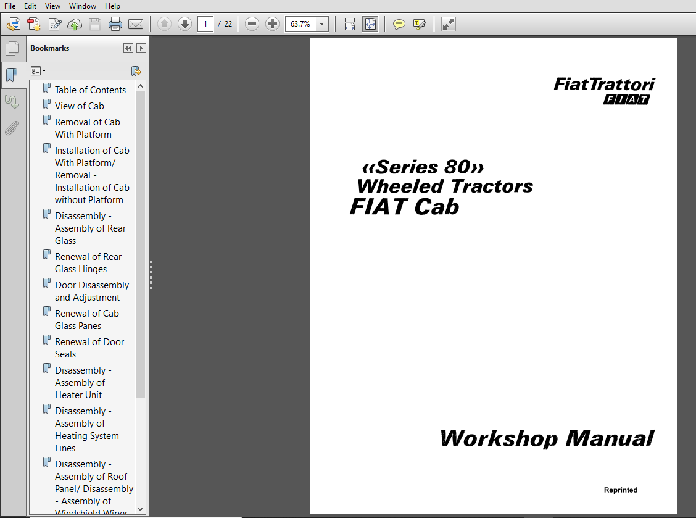Click the Workshop Manual title text
This screenshot has height=518, width=696.
pos(547,438)
